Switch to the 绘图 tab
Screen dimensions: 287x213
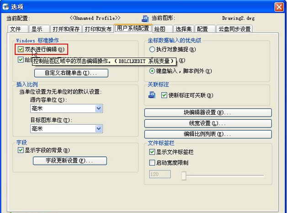click(x=163, y=29)
